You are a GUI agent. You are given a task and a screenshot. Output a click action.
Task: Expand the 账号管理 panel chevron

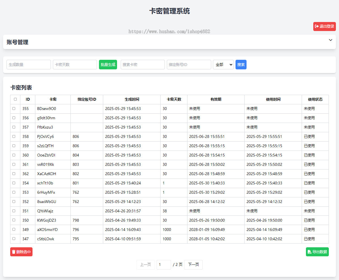pyautogui.click(x=330, y=40)
